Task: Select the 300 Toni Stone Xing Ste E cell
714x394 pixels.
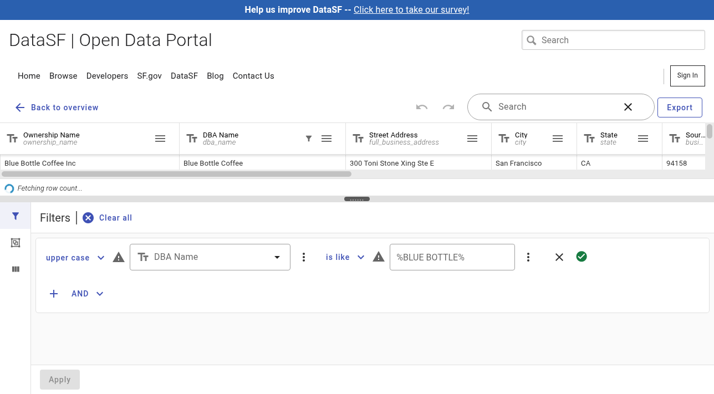Action: pyautogui.click(x=419, y=163)
